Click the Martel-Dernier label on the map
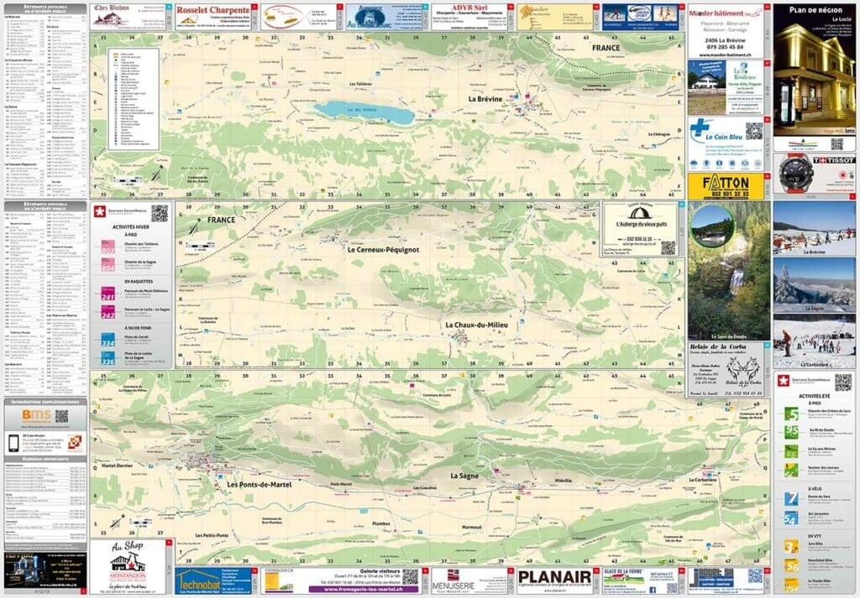Image resolution: width=860 pixels, height=598 pixels. pyautogui.click(x=118, y=465)
